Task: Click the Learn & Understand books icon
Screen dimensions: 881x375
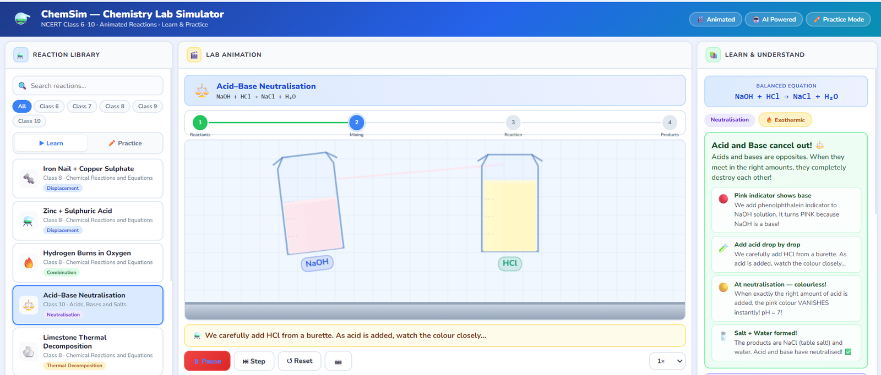Action: pyautogui.click(x=713, y=55)
